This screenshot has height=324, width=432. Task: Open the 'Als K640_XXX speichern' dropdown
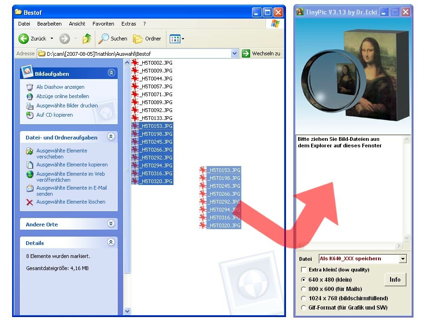pyautogui.click(x=403, y=259)
